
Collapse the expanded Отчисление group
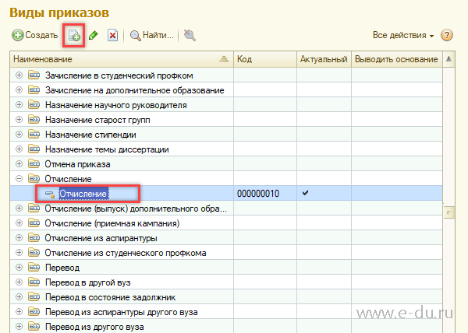click(19, 179)
